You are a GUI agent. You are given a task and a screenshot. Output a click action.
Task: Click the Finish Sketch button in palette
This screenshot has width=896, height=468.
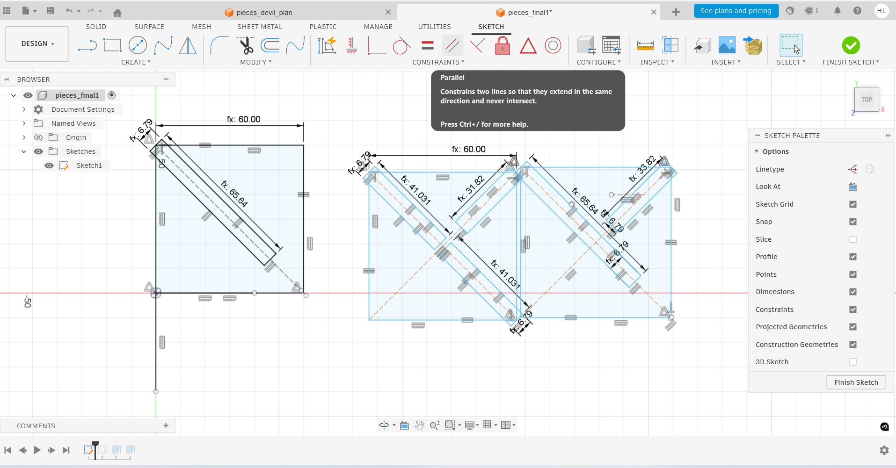coord(856,382)
